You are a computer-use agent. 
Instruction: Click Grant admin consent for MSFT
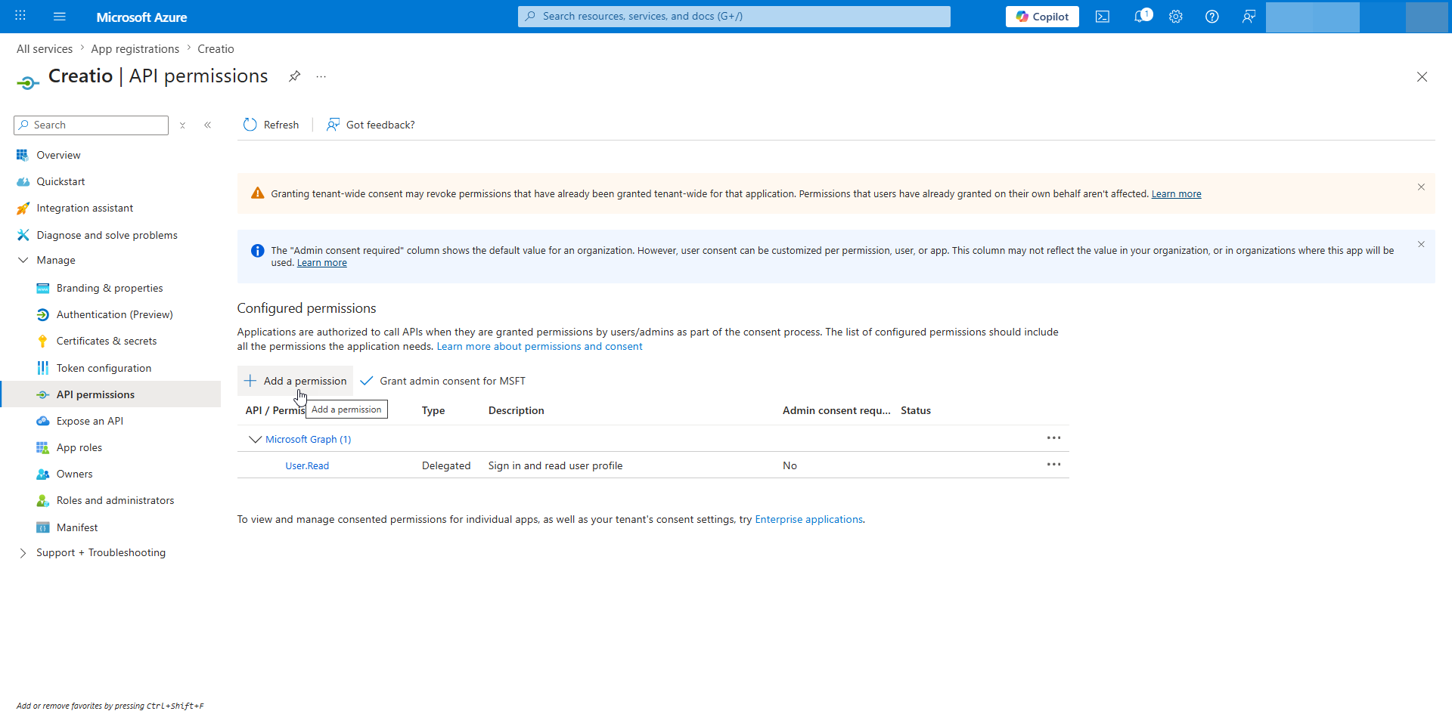(443, 381)
